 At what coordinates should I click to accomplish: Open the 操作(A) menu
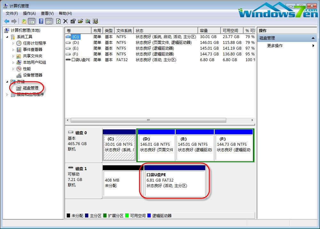click(x=29, y=13)
